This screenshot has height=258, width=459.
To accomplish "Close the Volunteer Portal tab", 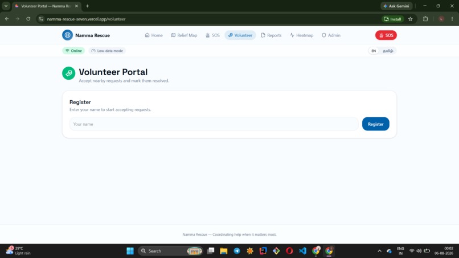I will (x=76, y=6).
